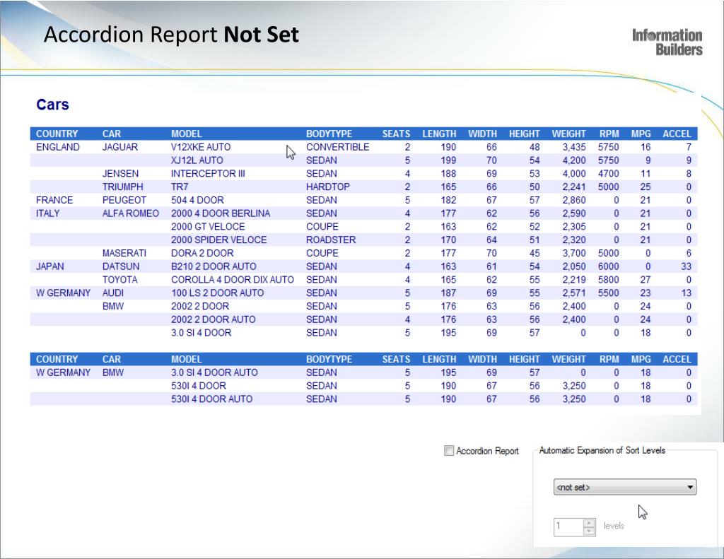Click the Cars report heading
The image size is (724, 559).
[52, 105]
